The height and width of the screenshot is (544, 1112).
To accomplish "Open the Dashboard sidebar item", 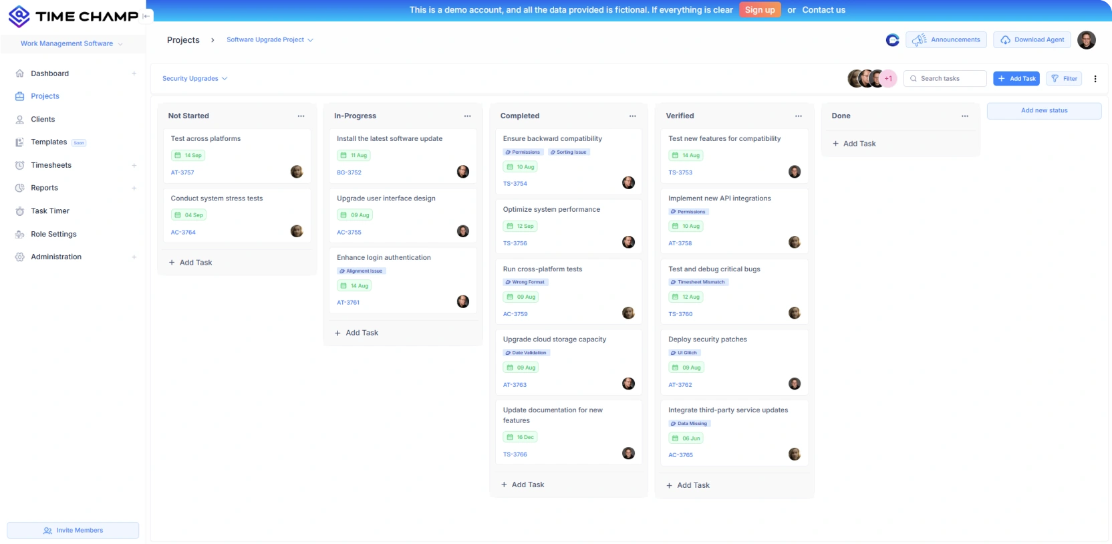I will point(49,74).
